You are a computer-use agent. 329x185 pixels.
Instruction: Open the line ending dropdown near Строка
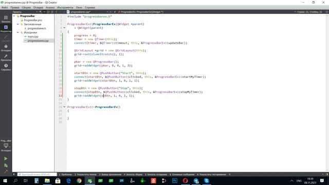click(295, 12)
